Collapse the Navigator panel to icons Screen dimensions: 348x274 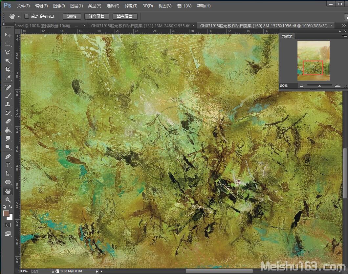click(x=340, y=31)
